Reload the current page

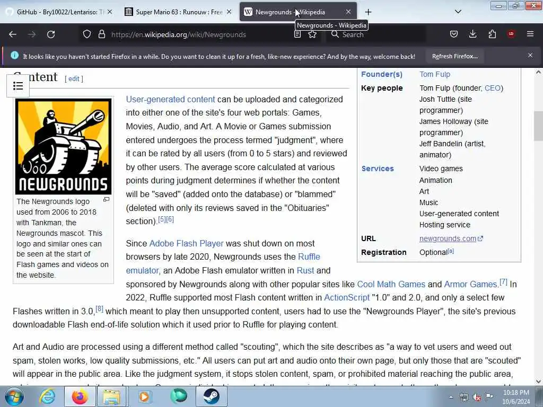point(51,34)
